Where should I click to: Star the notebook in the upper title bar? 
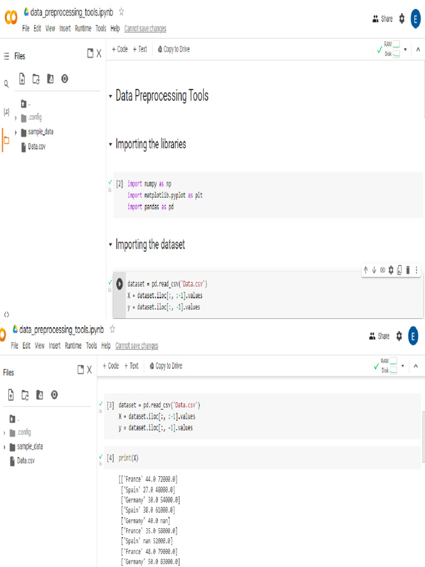click(122, 12)
